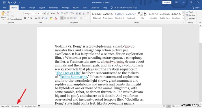Toggle italic formatting
The height and width of the screenshot is (108, 202).
point(28,18)
